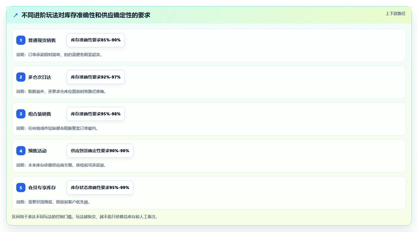
Task: Click the note 未来库存依赖供应商交期、质检和可承诺量
Action: [67, 165]
